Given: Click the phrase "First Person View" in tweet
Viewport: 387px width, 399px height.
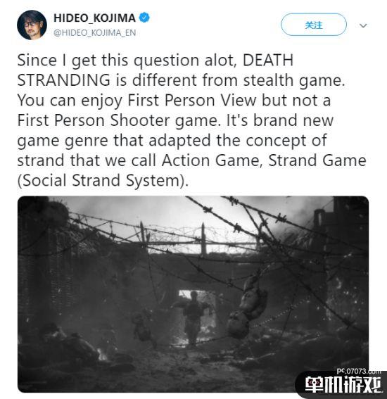Looking at the screenshot, I should (x=192, y=101).
